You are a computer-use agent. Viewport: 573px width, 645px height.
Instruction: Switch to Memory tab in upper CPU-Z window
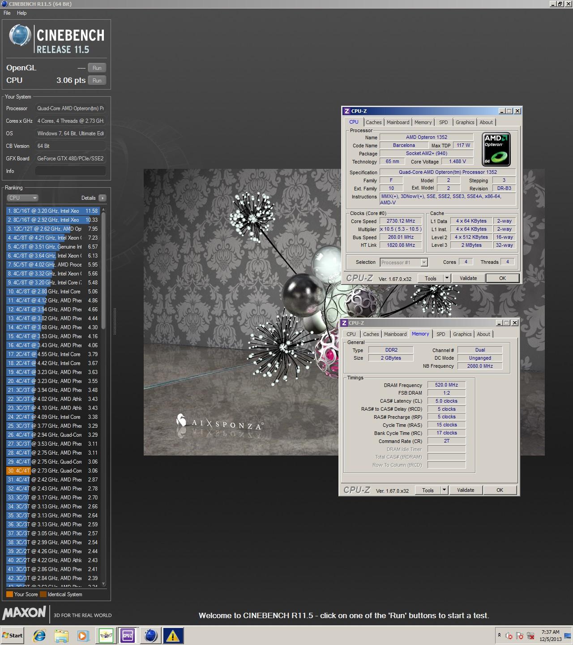tap(423, 122)
